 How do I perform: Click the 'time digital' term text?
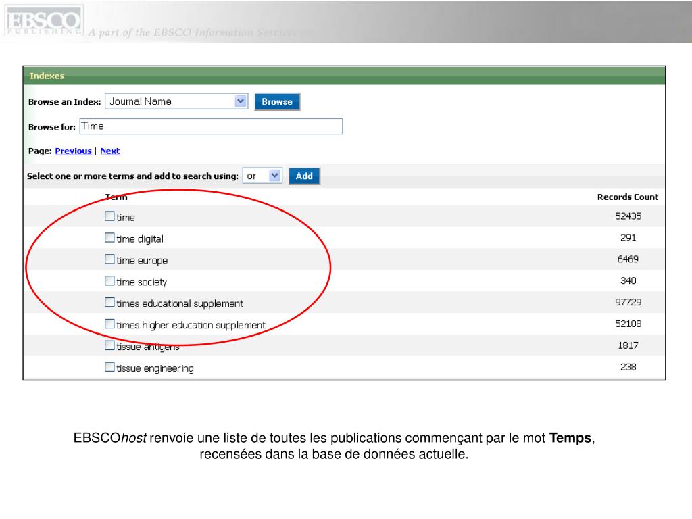(140, 239)
